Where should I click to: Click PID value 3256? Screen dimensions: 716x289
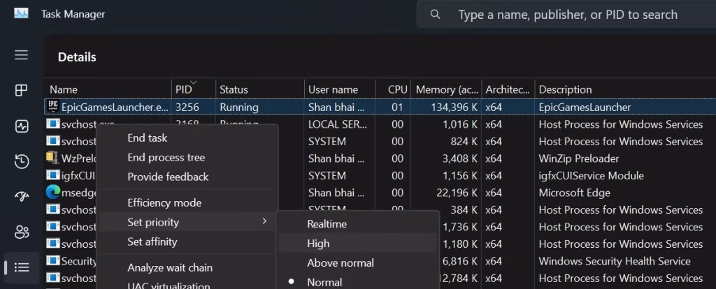tap(187, 108)
